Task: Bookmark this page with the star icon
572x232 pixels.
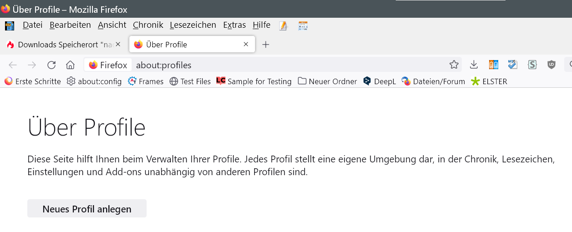Action: click(x=454, y=65)
